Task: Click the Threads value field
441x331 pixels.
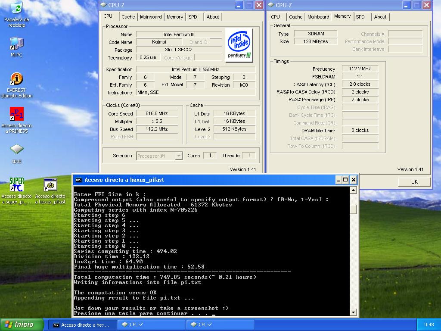Action: point(248,156)
